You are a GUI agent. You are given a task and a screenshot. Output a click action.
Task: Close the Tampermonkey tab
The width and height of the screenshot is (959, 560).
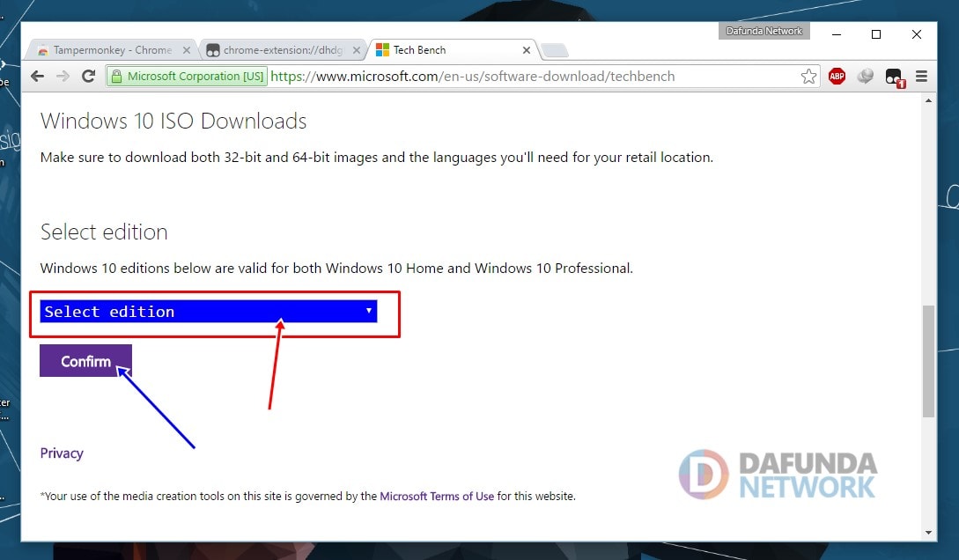(186, 50)
